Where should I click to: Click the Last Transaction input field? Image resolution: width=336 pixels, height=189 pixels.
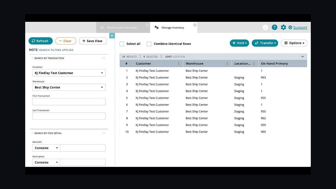coord(69,116)
